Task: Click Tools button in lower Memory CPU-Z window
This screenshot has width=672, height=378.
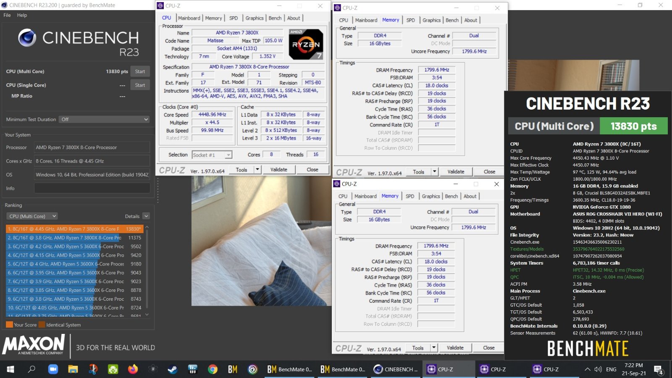Action: point(418,348)
